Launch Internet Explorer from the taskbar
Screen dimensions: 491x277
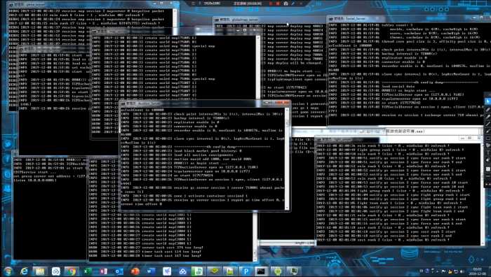pos(24,271)
